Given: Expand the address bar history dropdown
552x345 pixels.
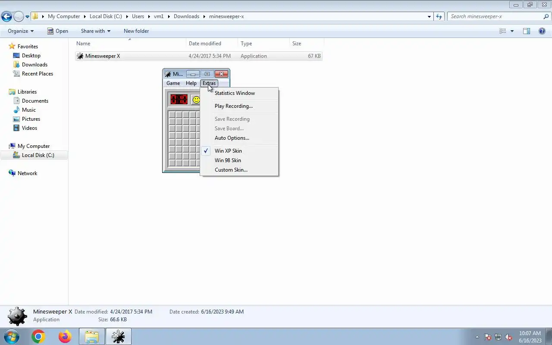Looking at the screenshot, I should pos(429,16).
